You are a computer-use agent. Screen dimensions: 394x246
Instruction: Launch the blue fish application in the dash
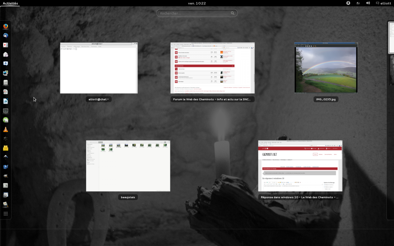click(6, 167)
